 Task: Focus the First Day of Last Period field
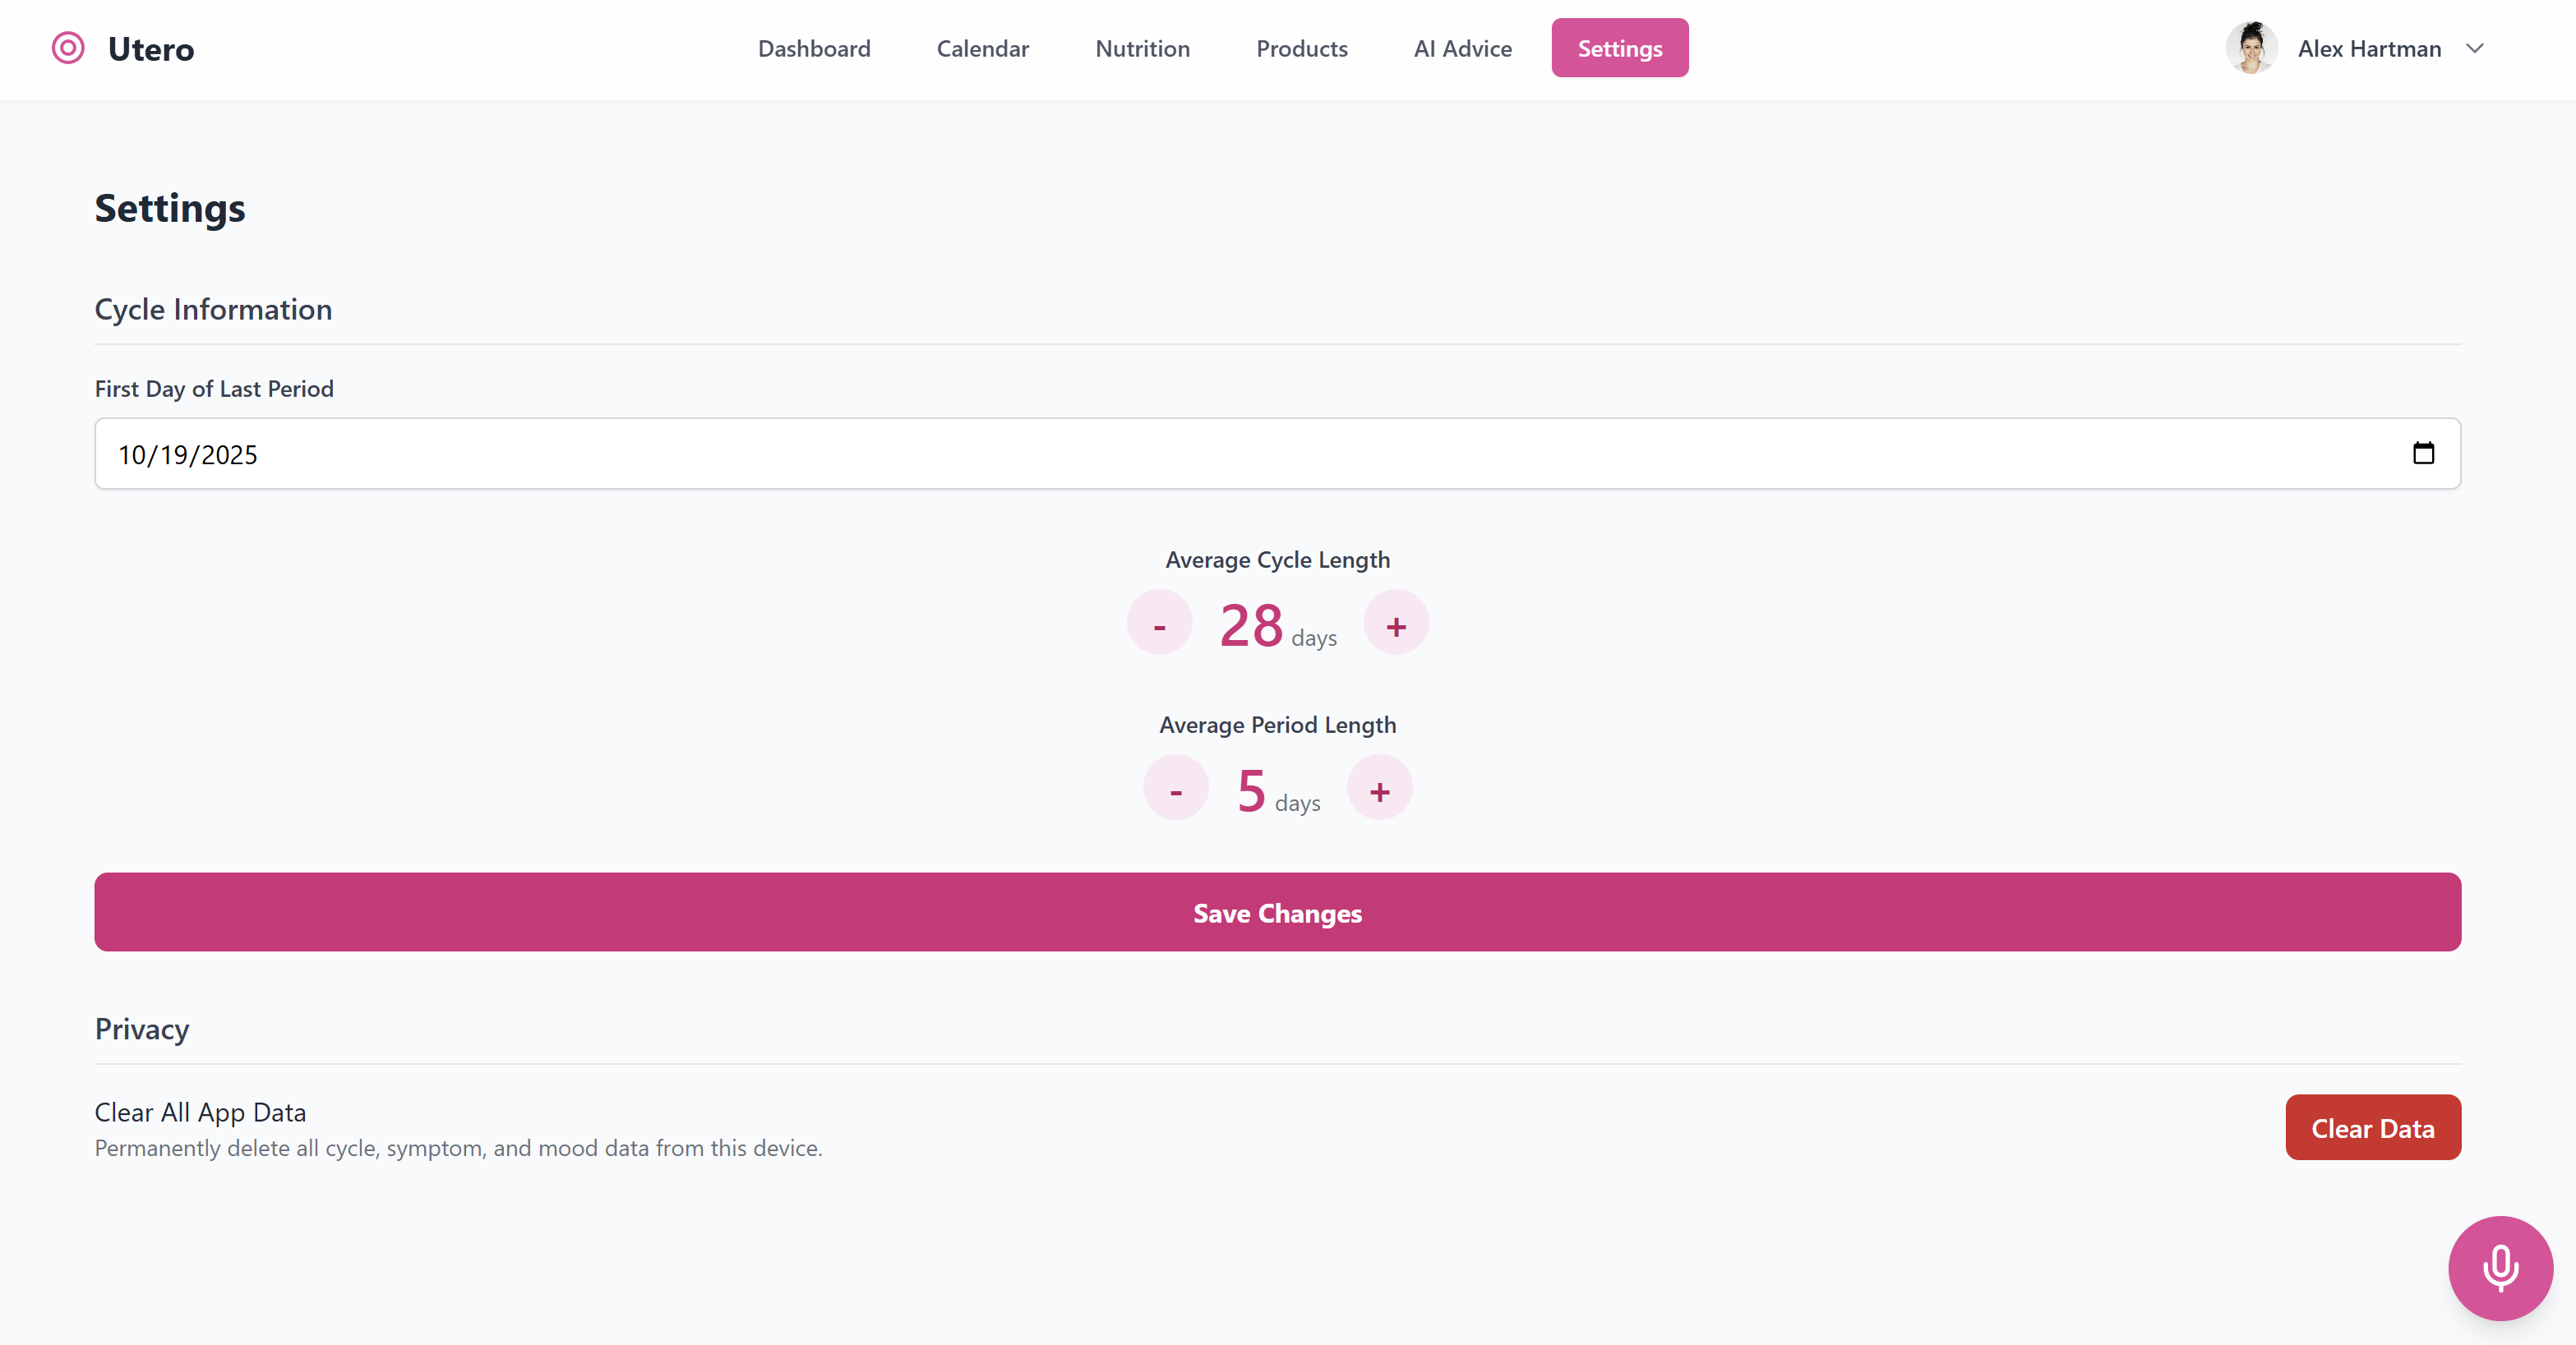[1200, 454]
